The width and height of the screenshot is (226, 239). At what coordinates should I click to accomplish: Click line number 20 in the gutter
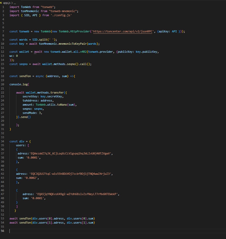coord(2,84)
